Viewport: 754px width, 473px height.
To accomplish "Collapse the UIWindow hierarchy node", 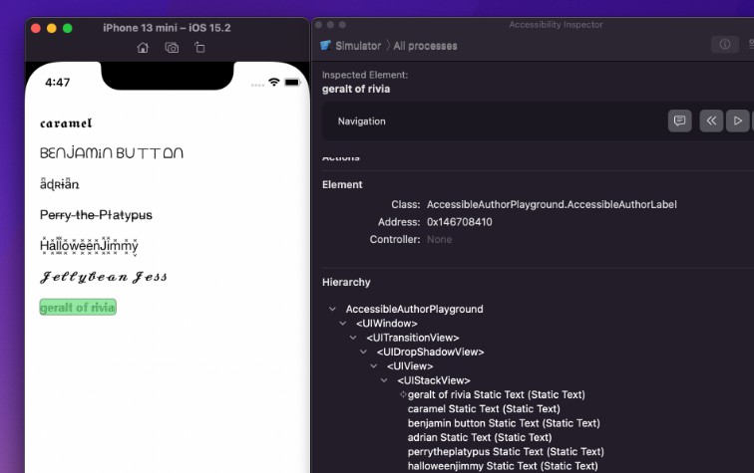I will coord(344,324).
